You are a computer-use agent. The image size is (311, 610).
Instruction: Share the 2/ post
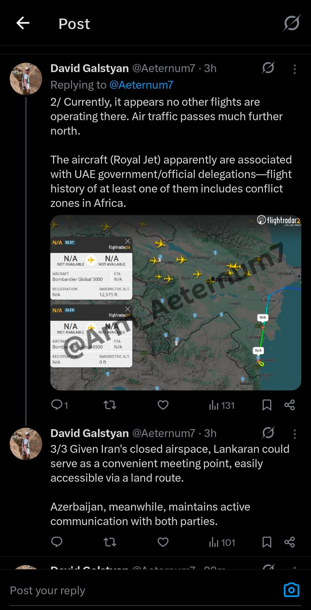point(289,405)
